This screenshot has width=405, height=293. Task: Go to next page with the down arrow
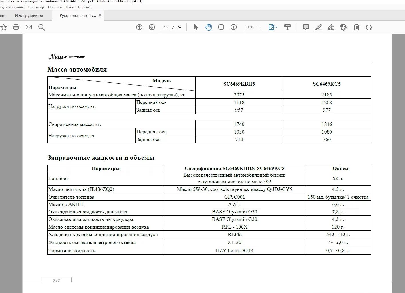point(152,27)
